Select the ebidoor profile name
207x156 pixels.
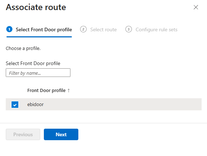[35, 105]
